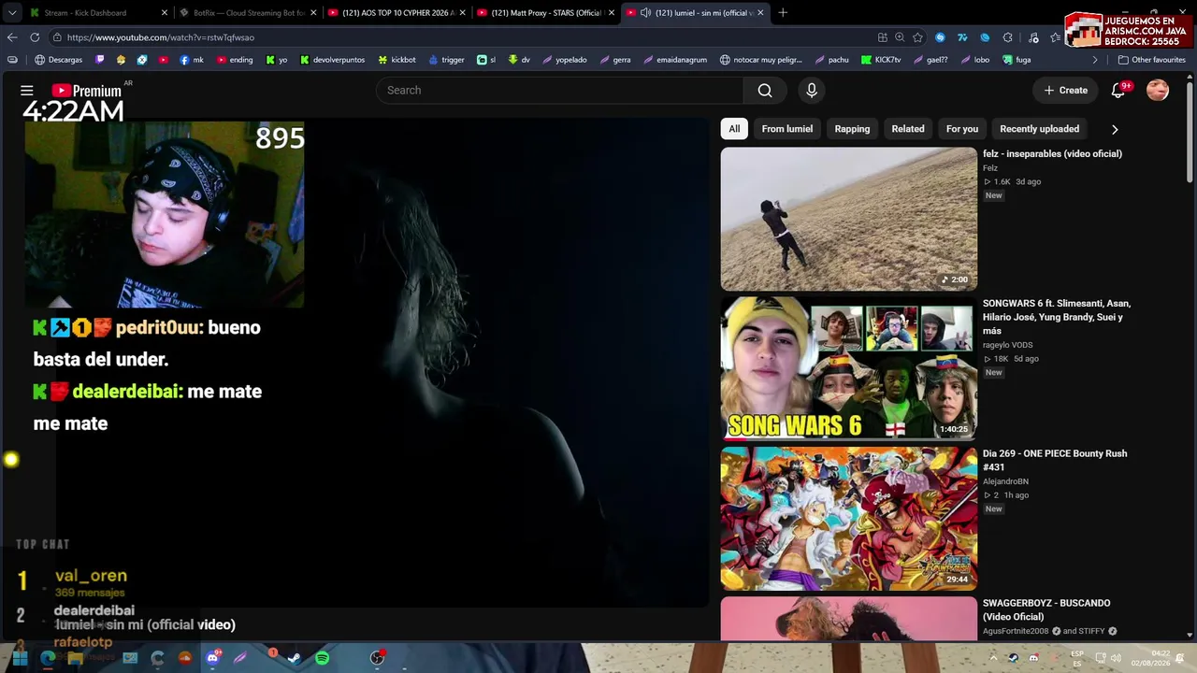Open the Descargas bookmark
Image resolution: width=1197 pixels, height=673 pixels.
pos(59,60)
